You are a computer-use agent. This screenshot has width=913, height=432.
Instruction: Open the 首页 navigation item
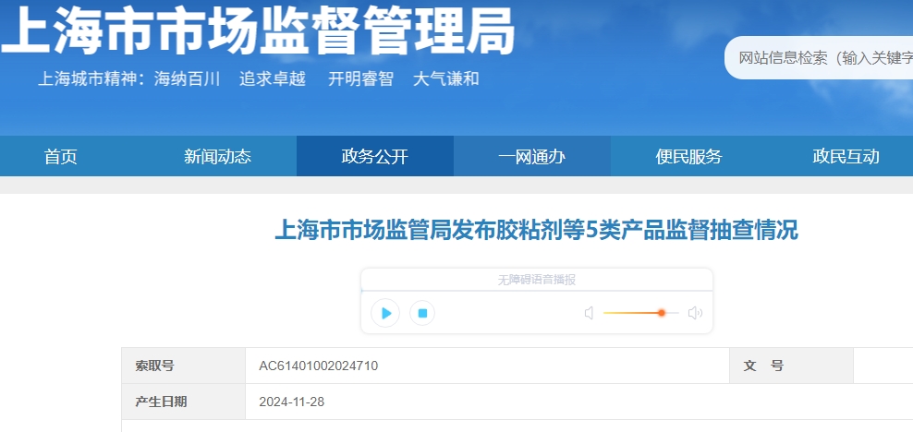pos(61,156)
